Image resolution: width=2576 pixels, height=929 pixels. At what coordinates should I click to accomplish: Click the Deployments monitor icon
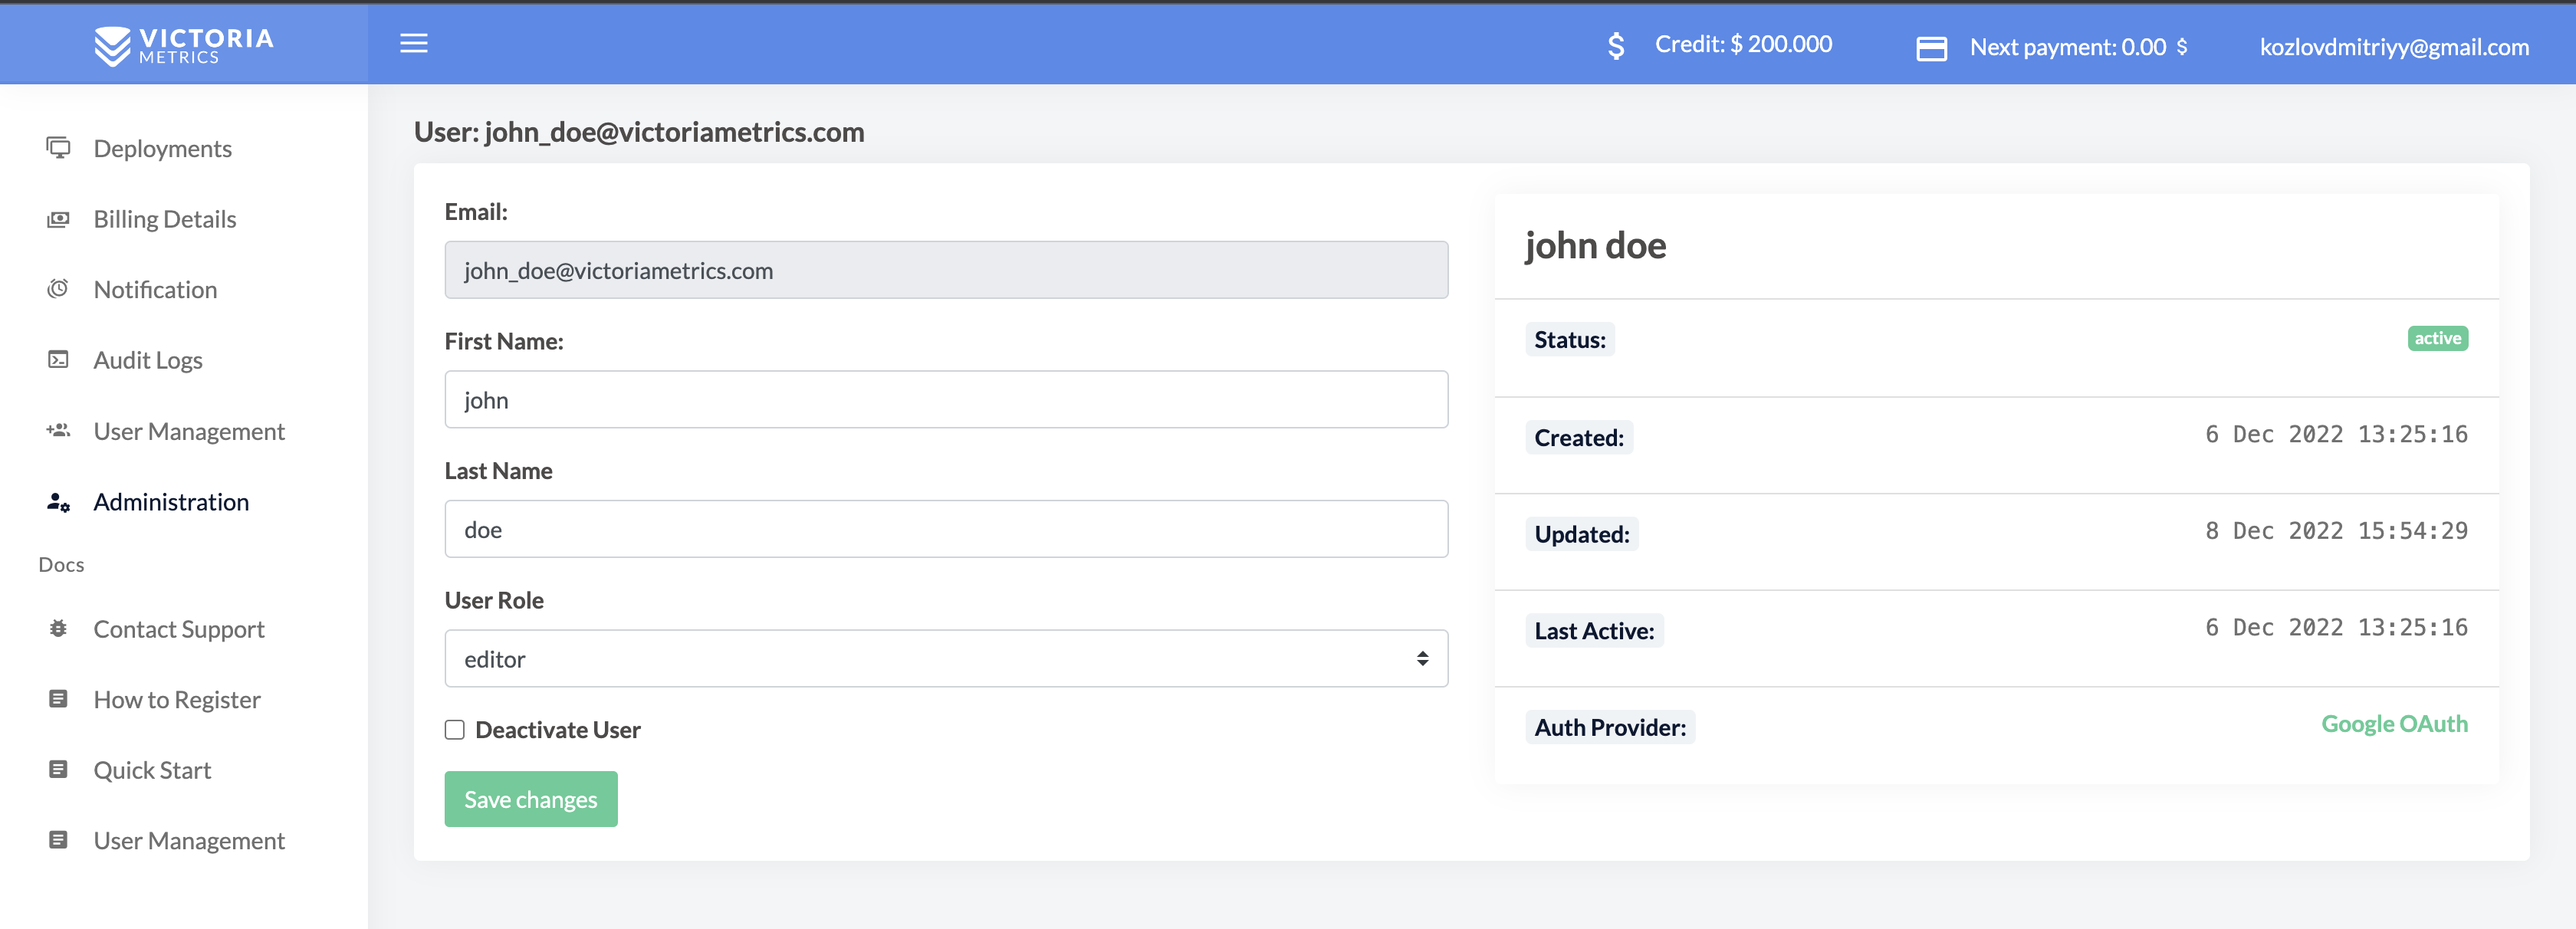coord(58,148)
